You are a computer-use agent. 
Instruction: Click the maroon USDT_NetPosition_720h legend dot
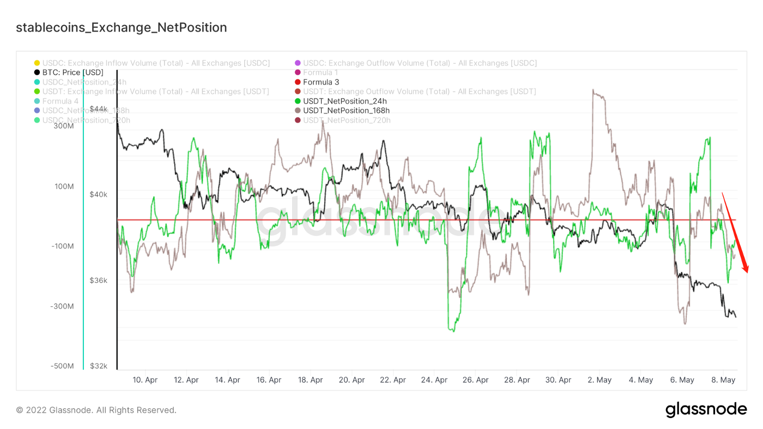pos(298,120)
